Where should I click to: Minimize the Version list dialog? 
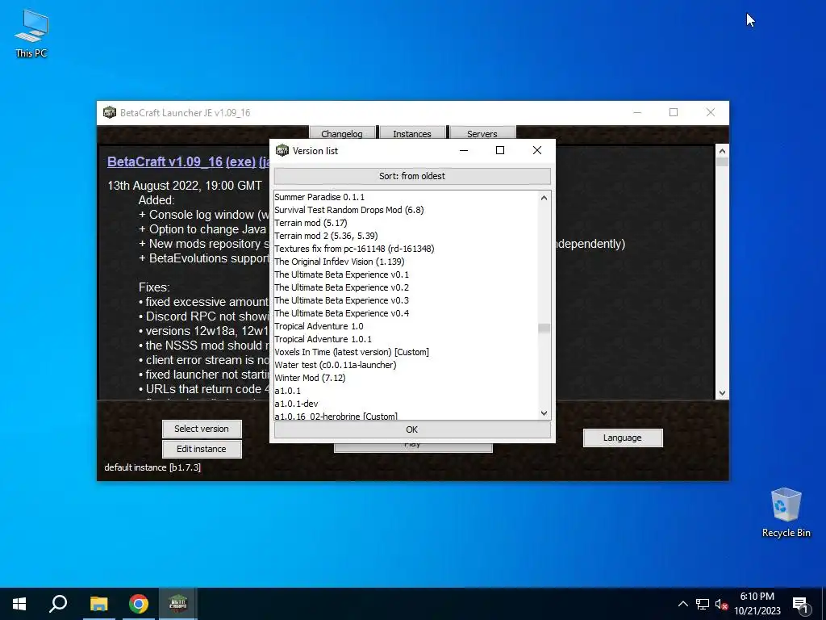click(x=464, y=150)
